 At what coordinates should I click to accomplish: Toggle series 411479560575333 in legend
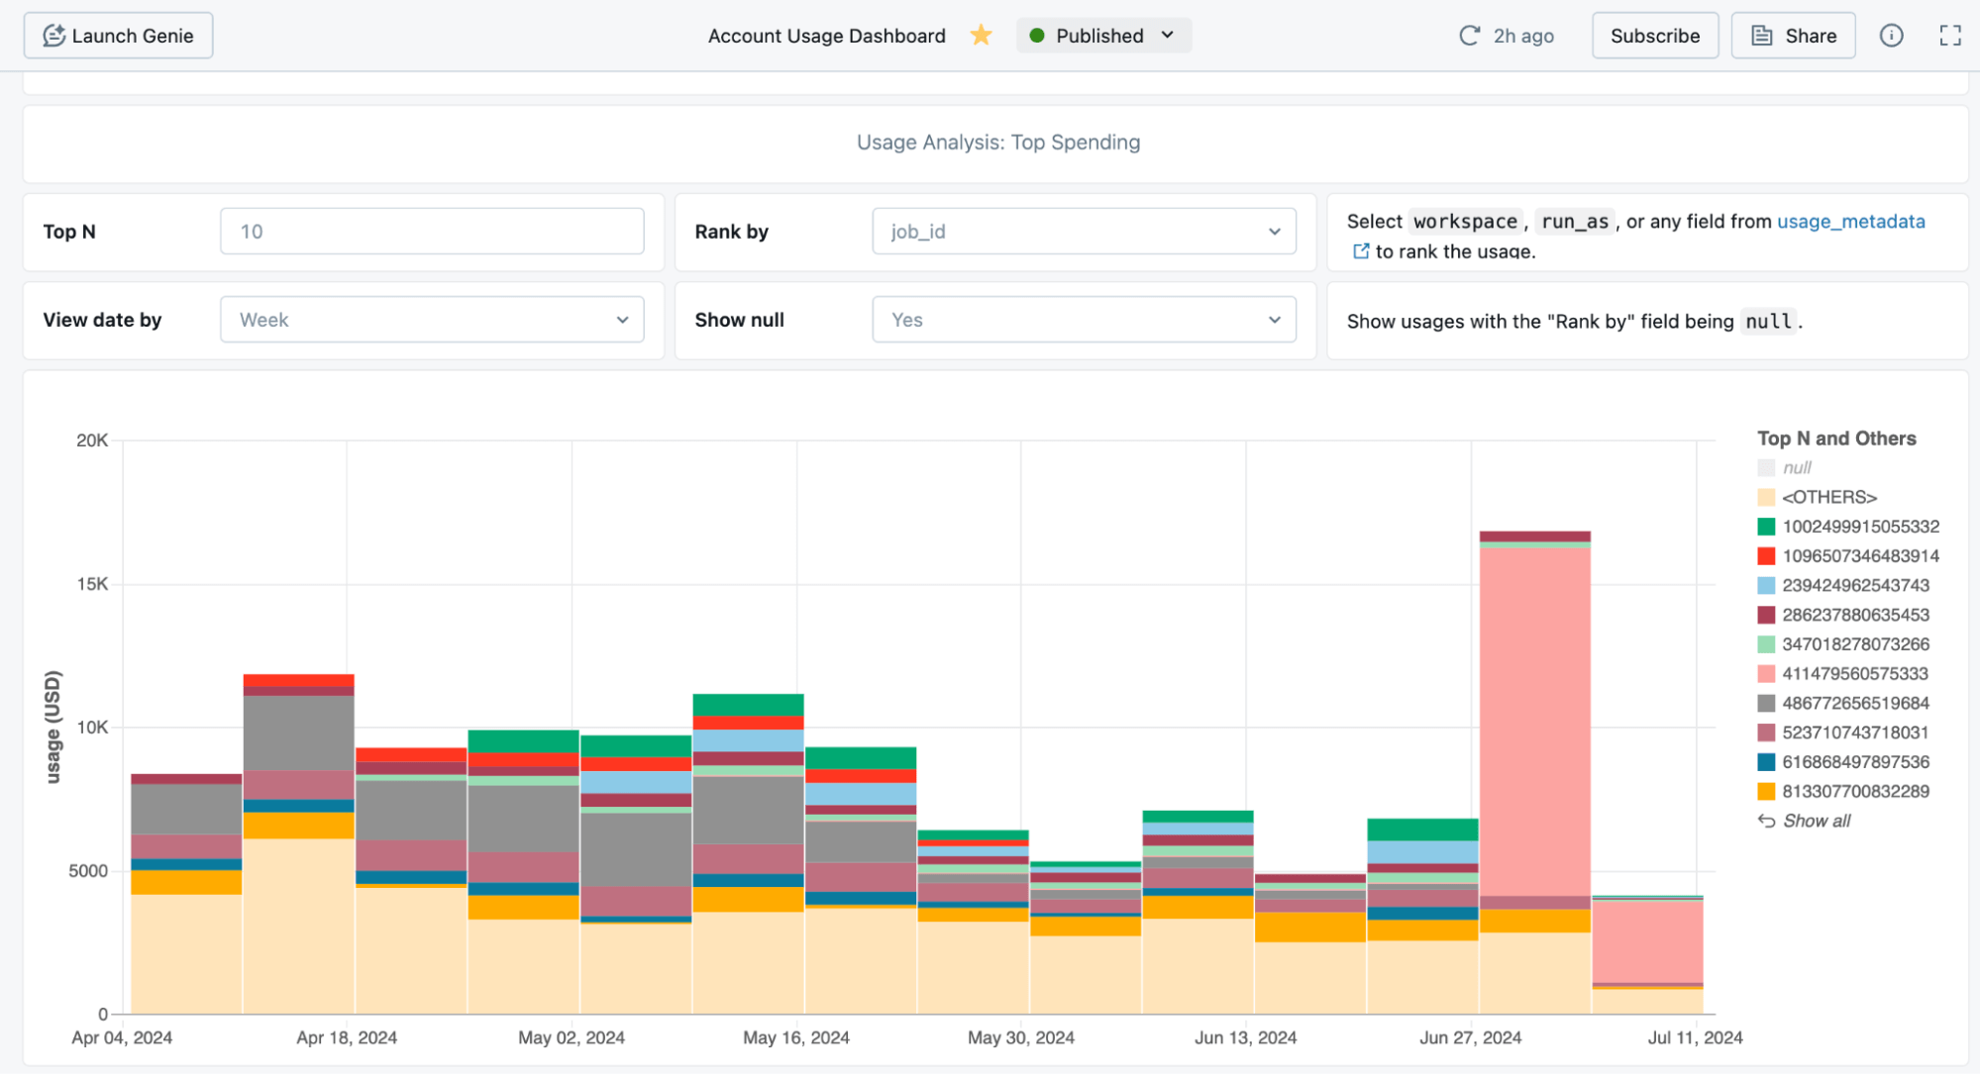coord(1854,674)
